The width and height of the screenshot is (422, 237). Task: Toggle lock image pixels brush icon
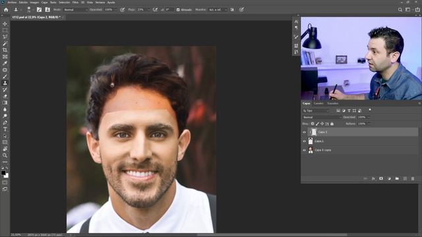point(317,124)
